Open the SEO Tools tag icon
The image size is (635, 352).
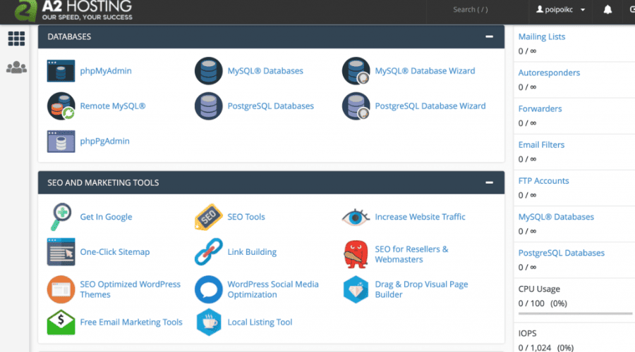208,217
